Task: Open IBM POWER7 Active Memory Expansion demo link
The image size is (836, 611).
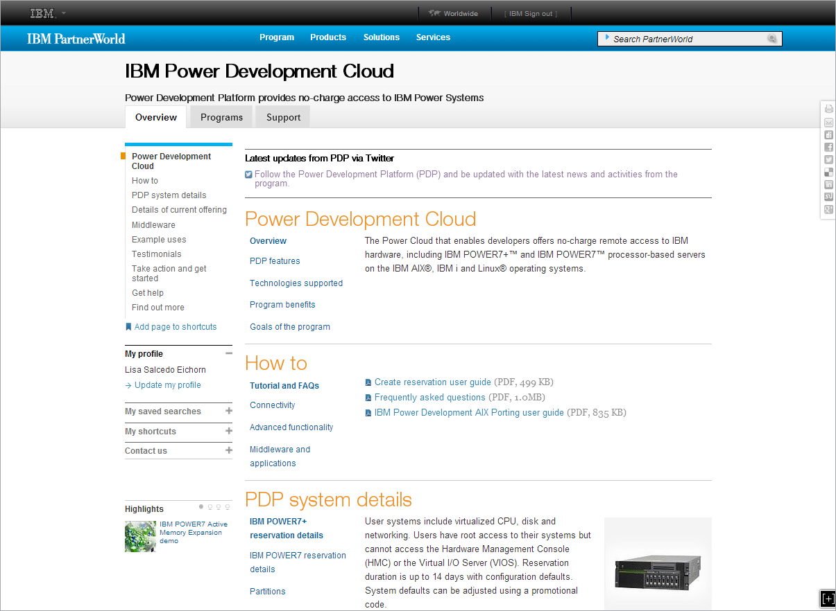Action: click(194, 533)
